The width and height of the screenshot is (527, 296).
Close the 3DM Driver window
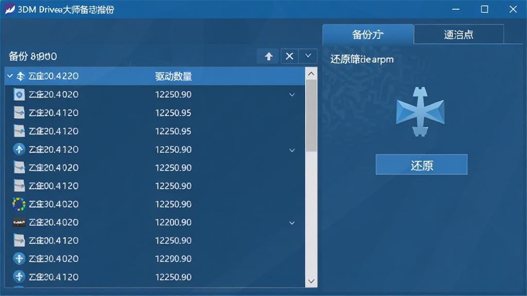tap(513, 9)
